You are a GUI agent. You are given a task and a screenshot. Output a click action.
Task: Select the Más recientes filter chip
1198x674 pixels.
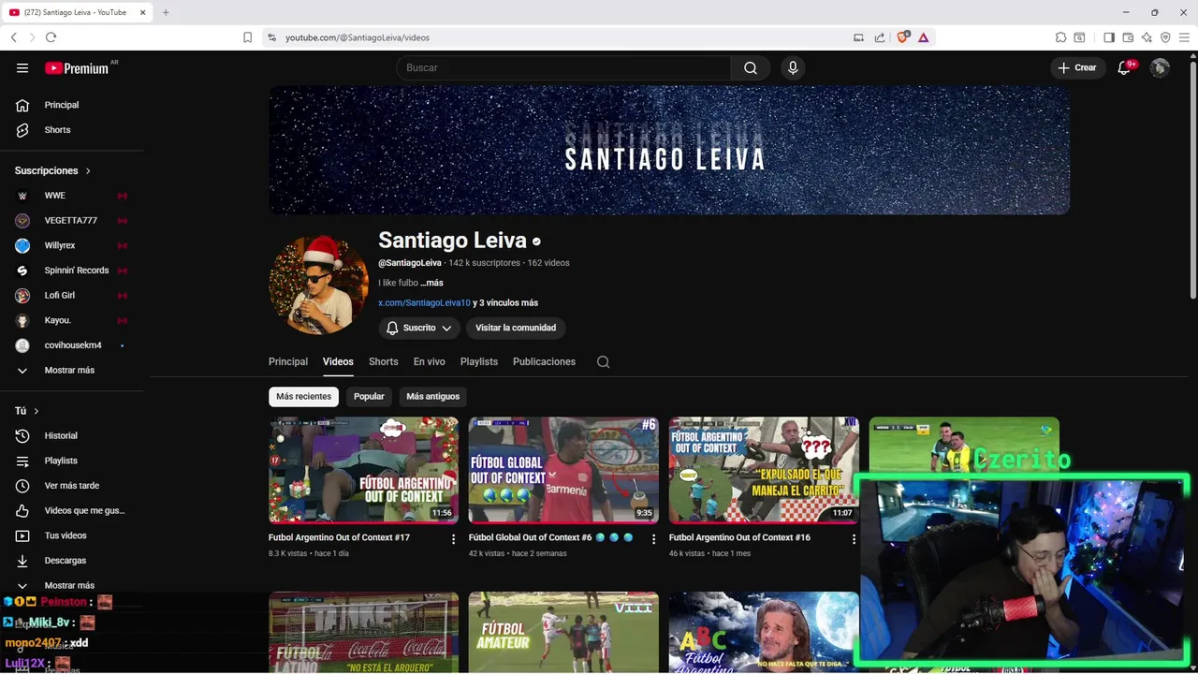point(303,396)
